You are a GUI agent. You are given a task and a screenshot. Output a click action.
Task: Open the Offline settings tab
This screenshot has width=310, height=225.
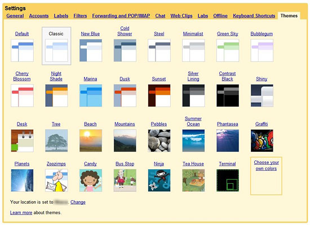[x=220, y=16]
